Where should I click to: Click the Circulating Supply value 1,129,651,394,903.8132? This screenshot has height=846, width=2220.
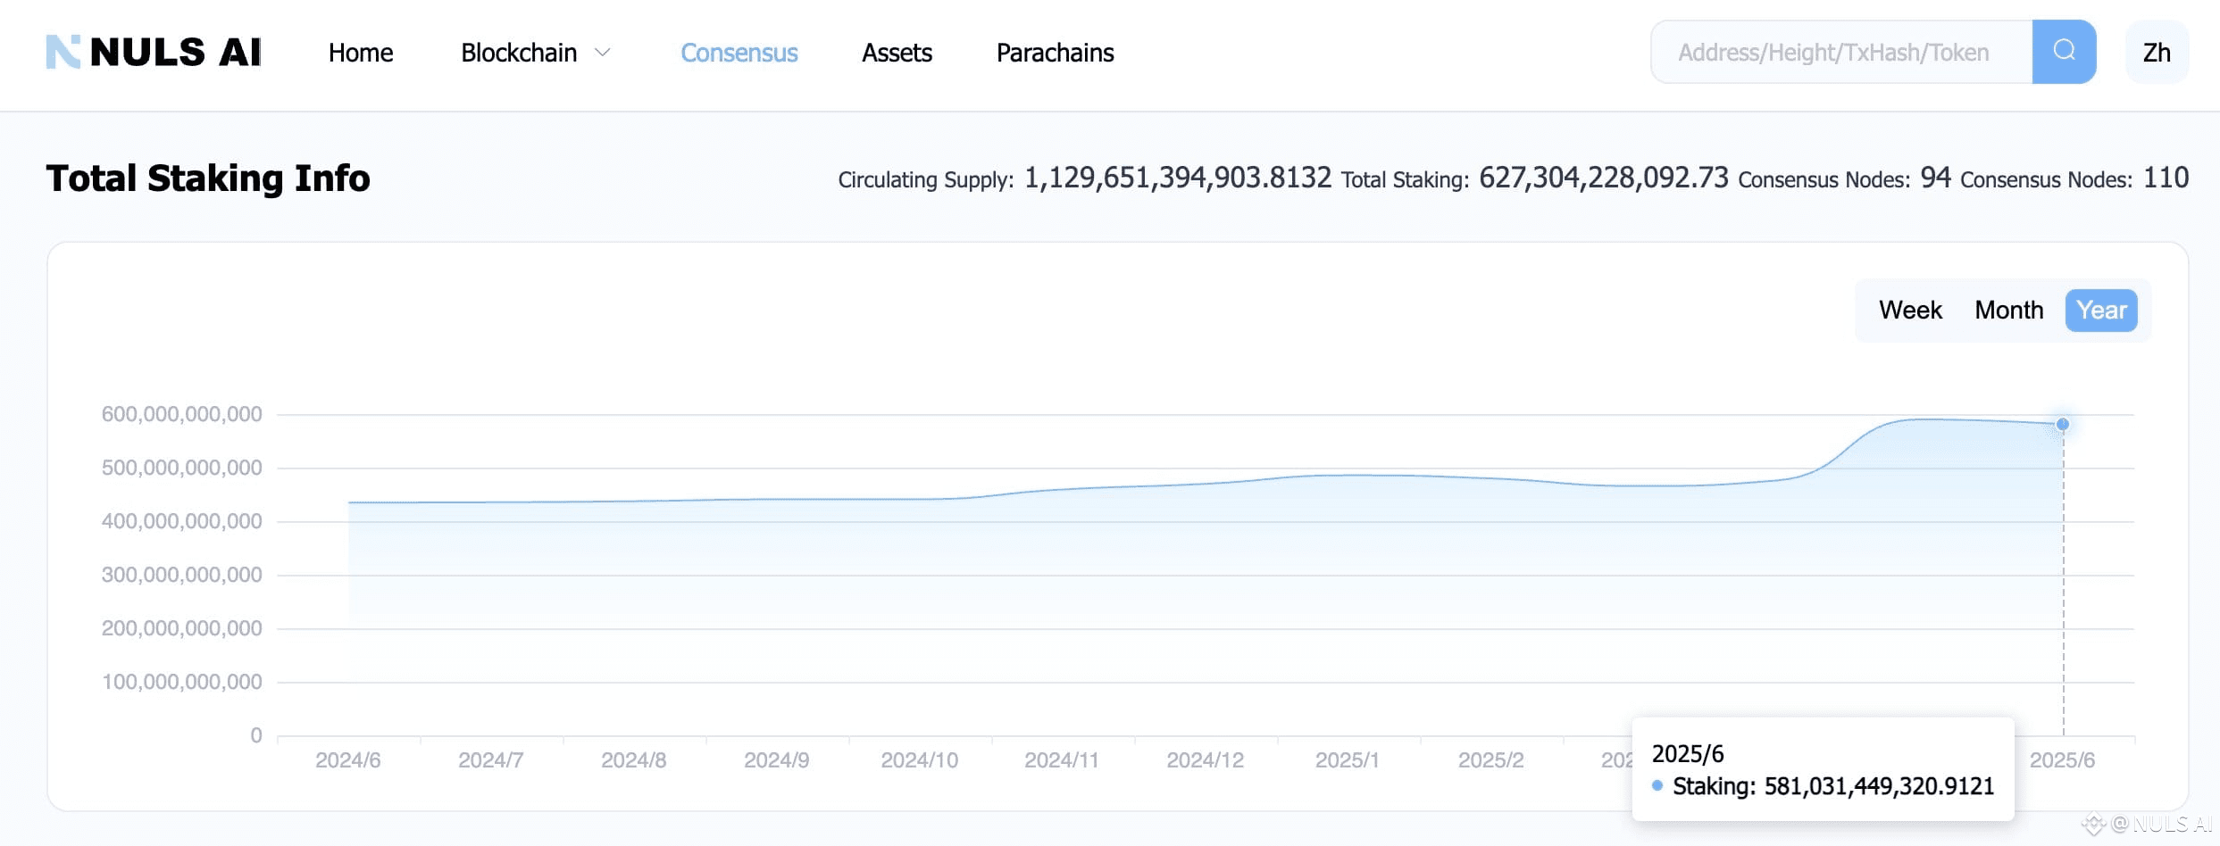pyautogui.click(x=1178, y=178)
